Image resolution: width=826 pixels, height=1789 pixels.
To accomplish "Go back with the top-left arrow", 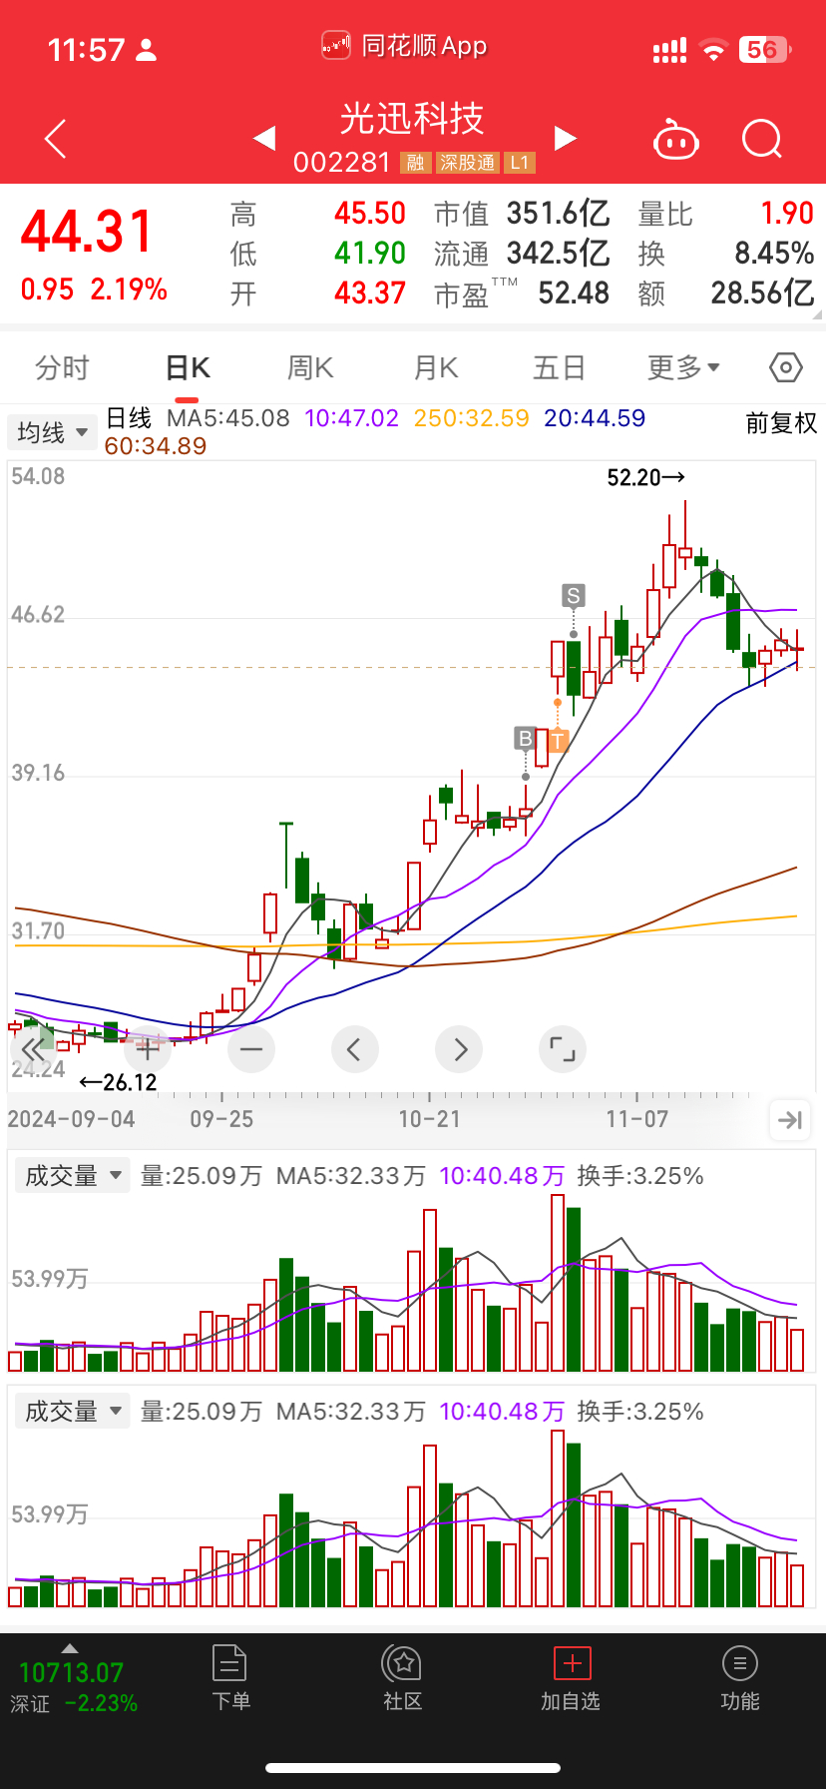I will pyautogui.click(x=56, y=139).
